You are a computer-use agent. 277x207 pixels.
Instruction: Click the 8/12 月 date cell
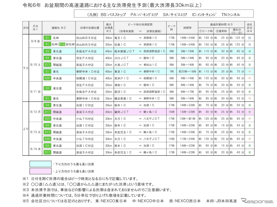[35, 112]
